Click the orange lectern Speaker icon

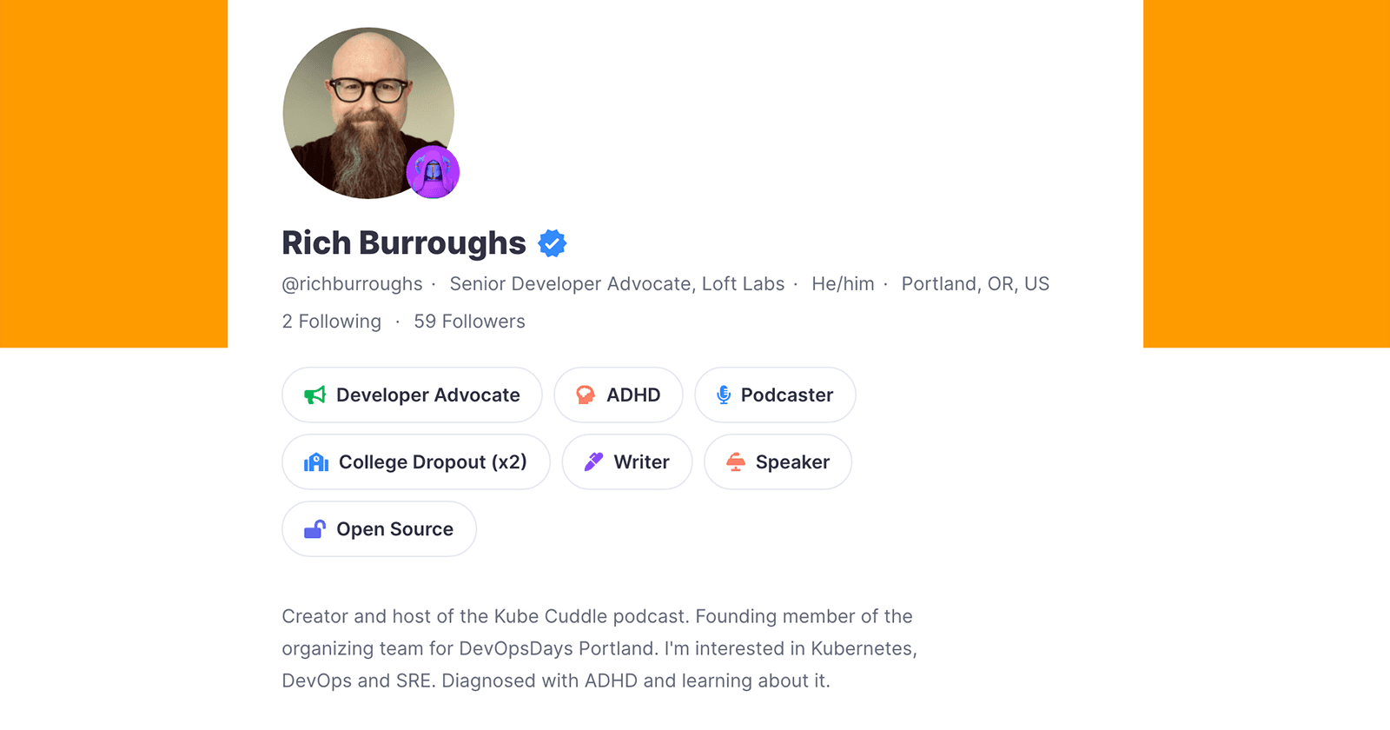tap(736, 461)
